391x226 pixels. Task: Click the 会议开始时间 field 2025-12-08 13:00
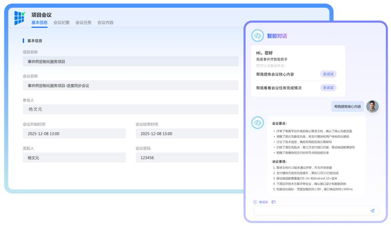[x=74, y=133]
